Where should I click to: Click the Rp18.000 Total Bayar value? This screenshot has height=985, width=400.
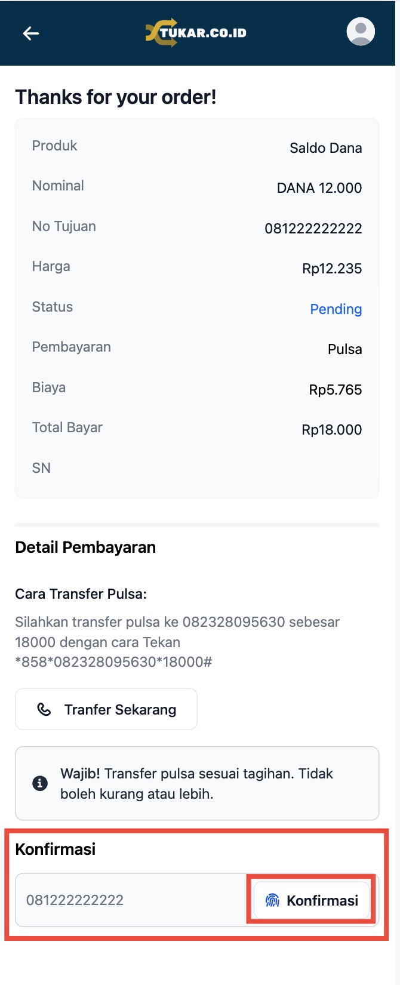(331, 430)
